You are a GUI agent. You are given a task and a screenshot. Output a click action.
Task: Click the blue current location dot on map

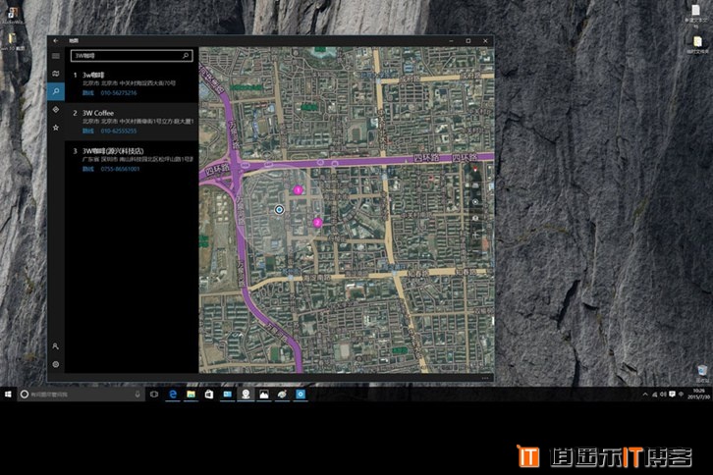[x=279, y=210]
